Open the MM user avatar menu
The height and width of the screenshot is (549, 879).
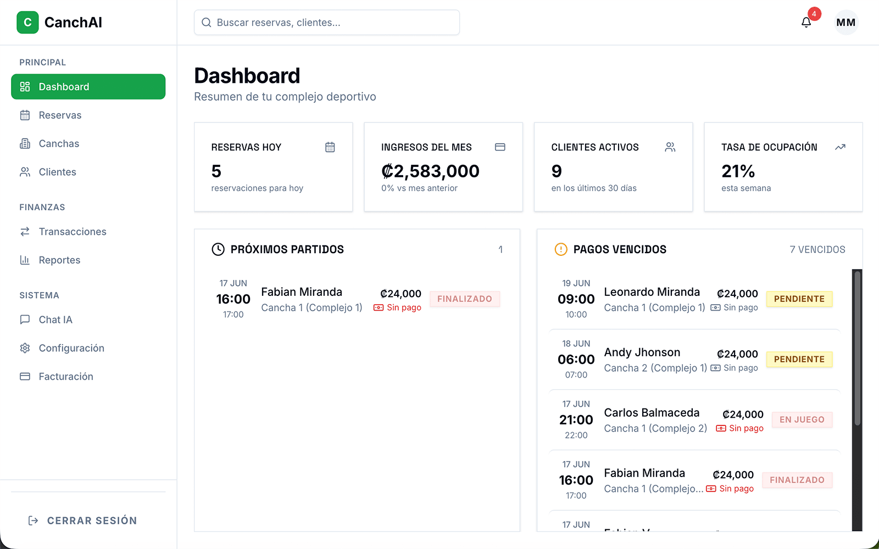pos(846,23)
